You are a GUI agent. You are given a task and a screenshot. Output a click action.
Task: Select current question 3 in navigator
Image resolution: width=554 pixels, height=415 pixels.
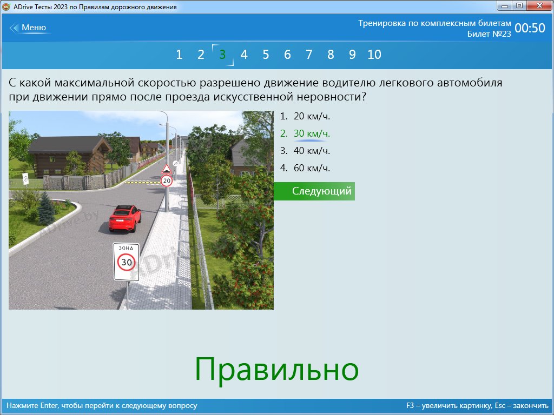point(222,55)
